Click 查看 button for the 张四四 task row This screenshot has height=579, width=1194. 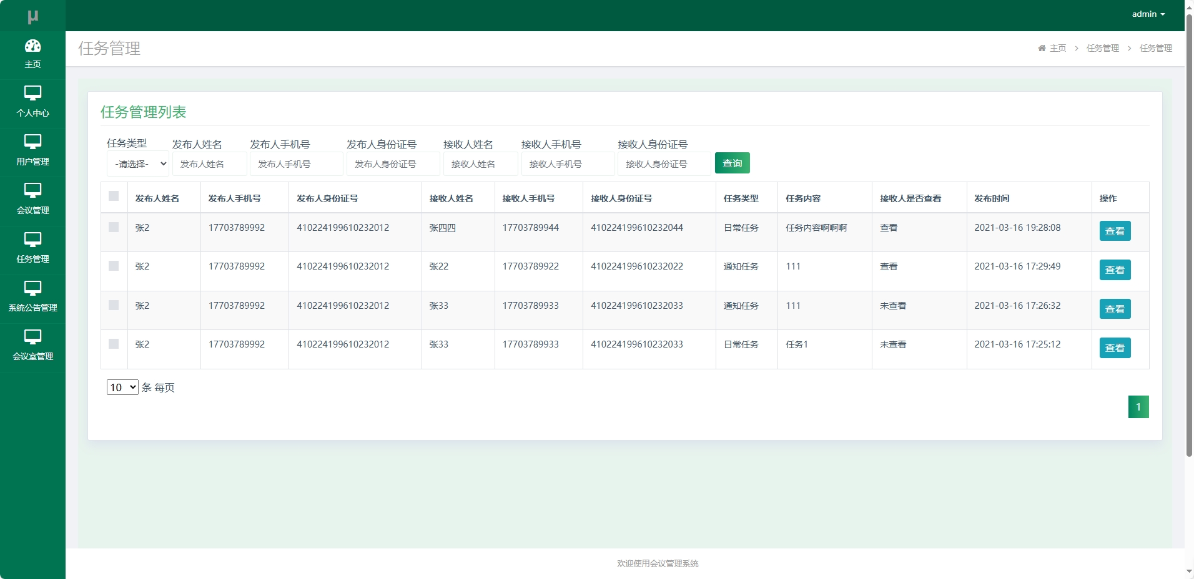pyautogui.click(x=1114, y=231)
